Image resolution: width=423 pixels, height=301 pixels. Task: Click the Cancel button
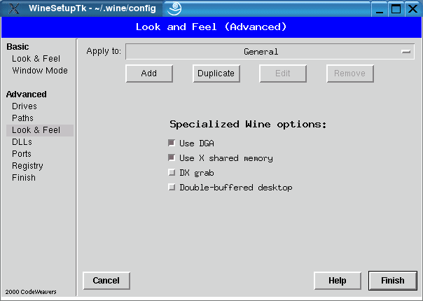point(106,281)
